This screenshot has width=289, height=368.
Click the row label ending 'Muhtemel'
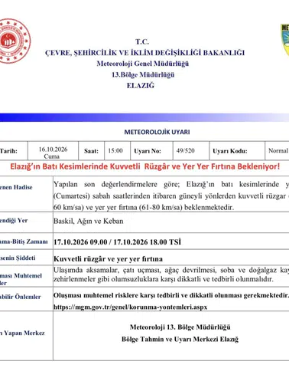21,276
